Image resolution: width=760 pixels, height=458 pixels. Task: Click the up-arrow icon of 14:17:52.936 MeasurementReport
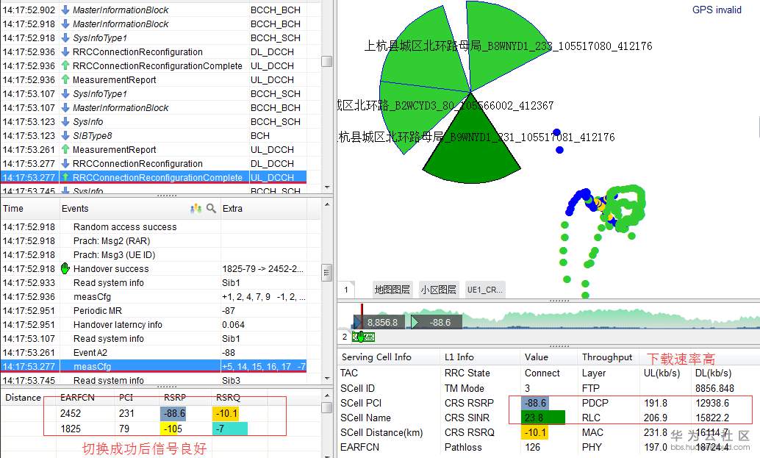(x=65, y=79)
